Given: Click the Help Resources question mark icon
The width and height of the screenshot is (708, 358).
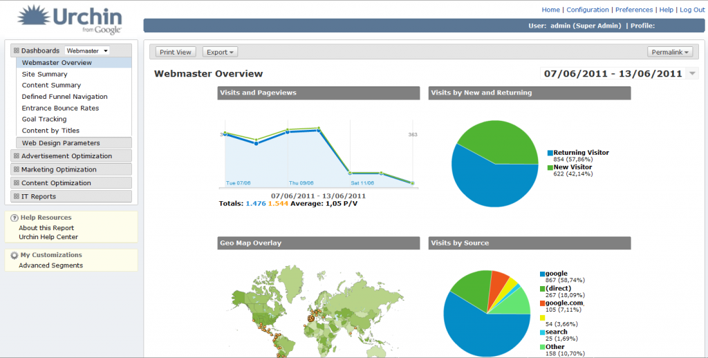Looking at the screenshot, I should [x=15, y=218].
